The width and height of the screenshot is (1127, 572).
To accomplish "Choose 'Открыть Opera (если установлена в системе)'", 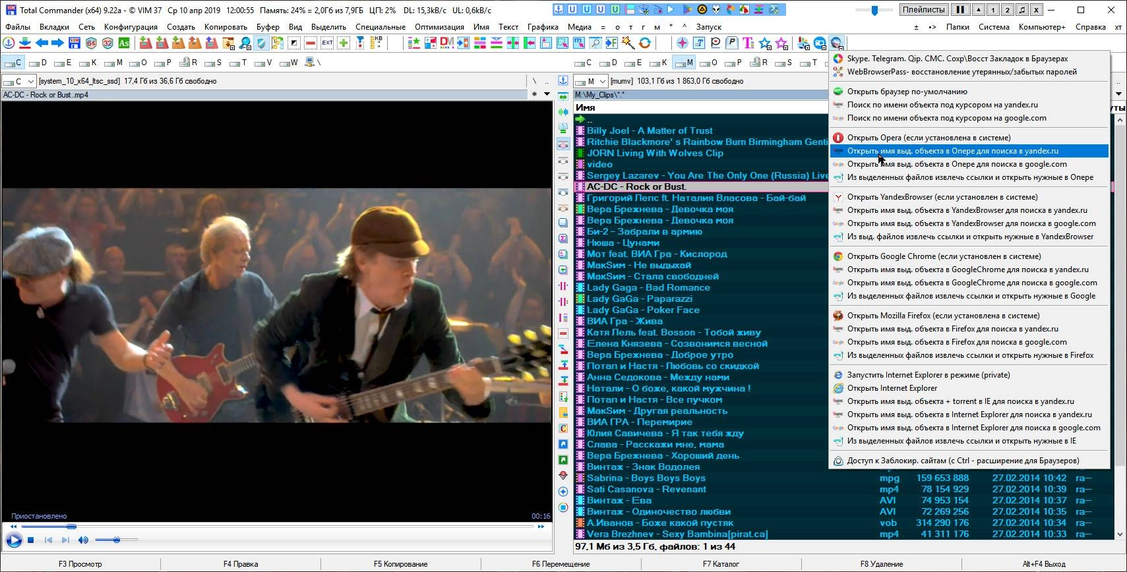I will [x=969, y=138].
